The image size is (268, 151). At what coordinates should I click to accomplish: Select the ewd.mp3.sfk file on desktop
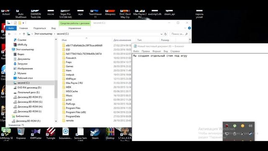[155, 13]
